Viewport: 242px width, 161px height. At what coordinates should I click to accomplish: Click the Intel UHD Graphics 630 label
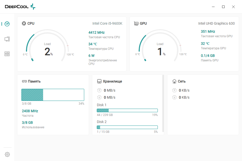tap(216, 23)
